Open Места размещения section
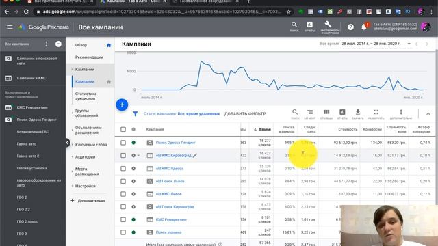 point(87,172)
